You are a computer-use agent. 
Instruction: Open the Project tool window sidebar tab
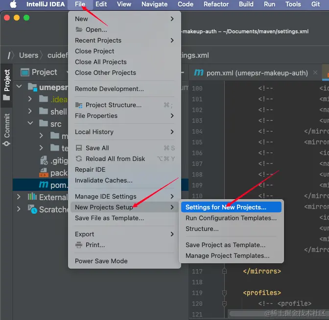7,85
